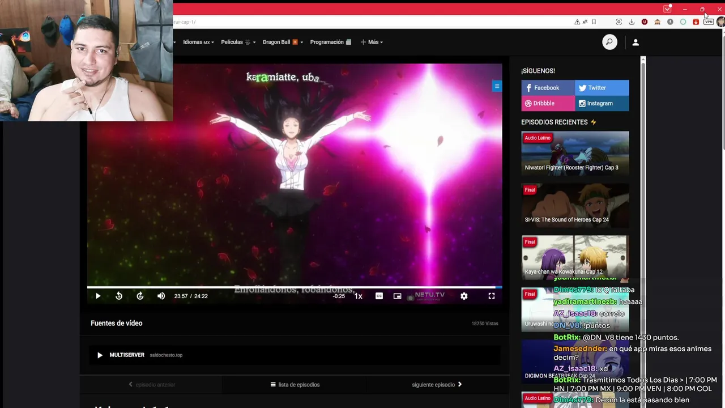Open the site search magnifier

pos(609,42)
